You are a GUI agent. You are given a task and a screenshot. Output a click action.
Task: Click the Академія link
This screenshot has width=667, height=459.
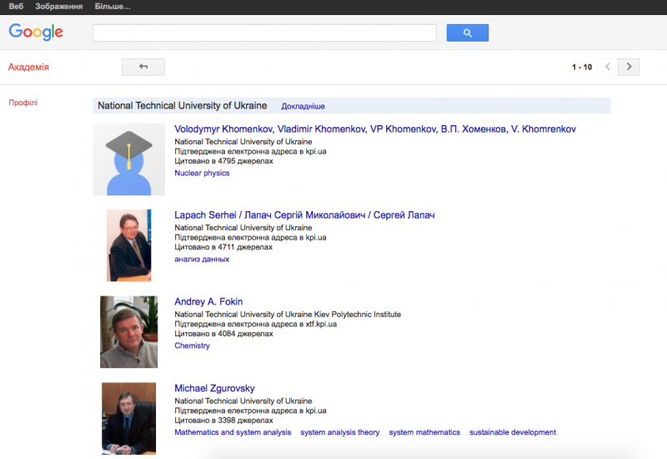pyautogui.click(x=28, y=67)
